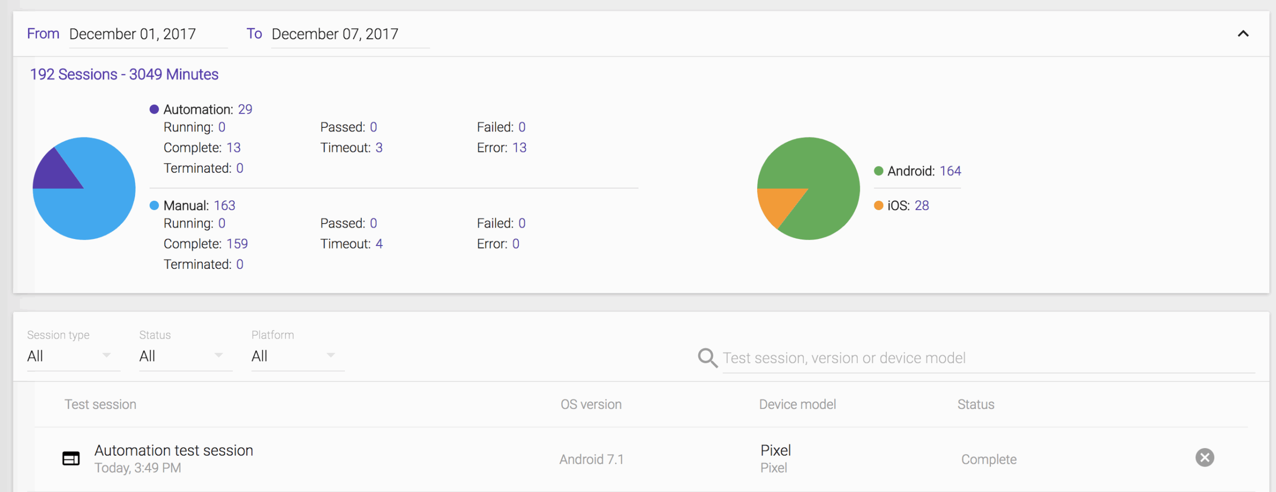Image resolution: width=1276 pixels, height=492 pixels.
Task: Open the Platform filter dropdown
Action: coord(298,356)
